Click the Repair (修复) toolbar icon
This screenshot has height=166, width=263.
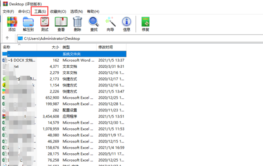(146, 22)
